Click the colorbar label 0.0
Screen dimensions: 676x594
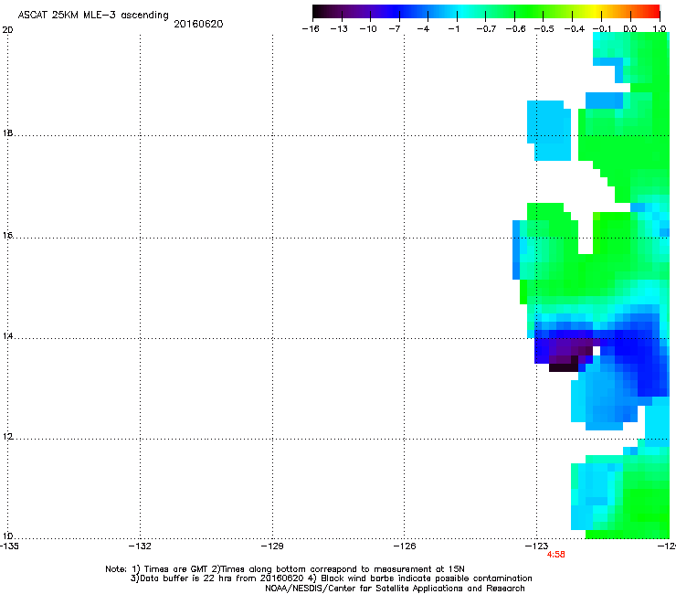click(x=630, y=29)
